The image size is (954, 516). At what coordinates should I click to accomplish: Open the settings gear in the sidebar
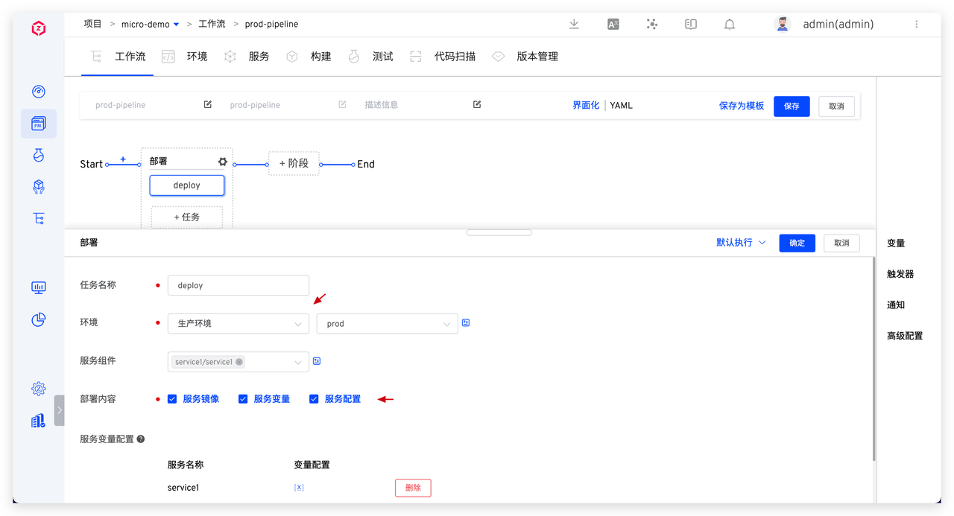pyautogui.click(x=38, y=388)
